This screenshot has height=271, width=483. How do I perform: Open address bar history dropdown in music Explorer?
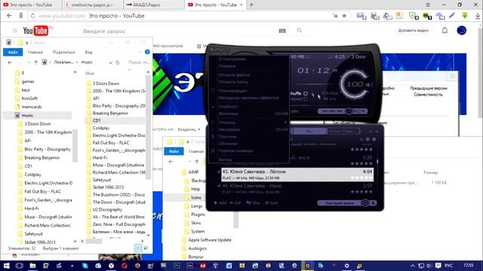click(x=110, y=62)
